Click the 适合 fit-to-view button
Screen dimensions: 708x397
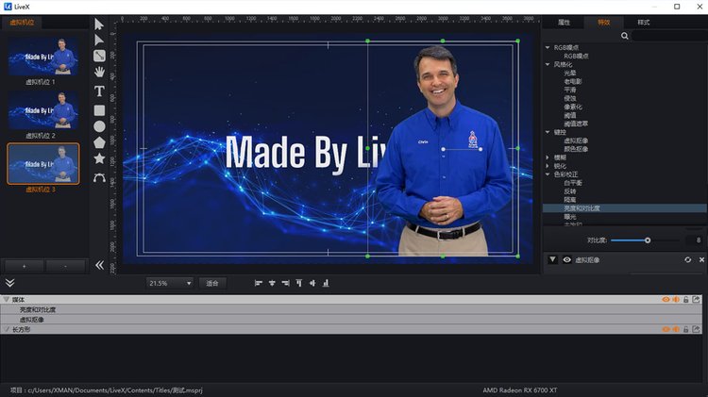click(x=212, y=282)
